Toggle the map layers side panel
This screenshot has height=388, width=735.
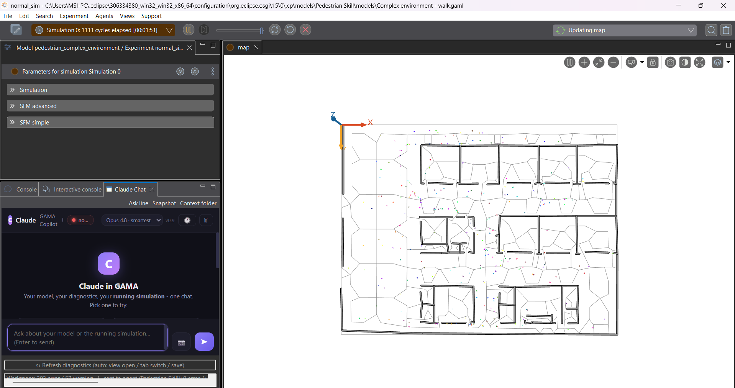click(717, 62)
